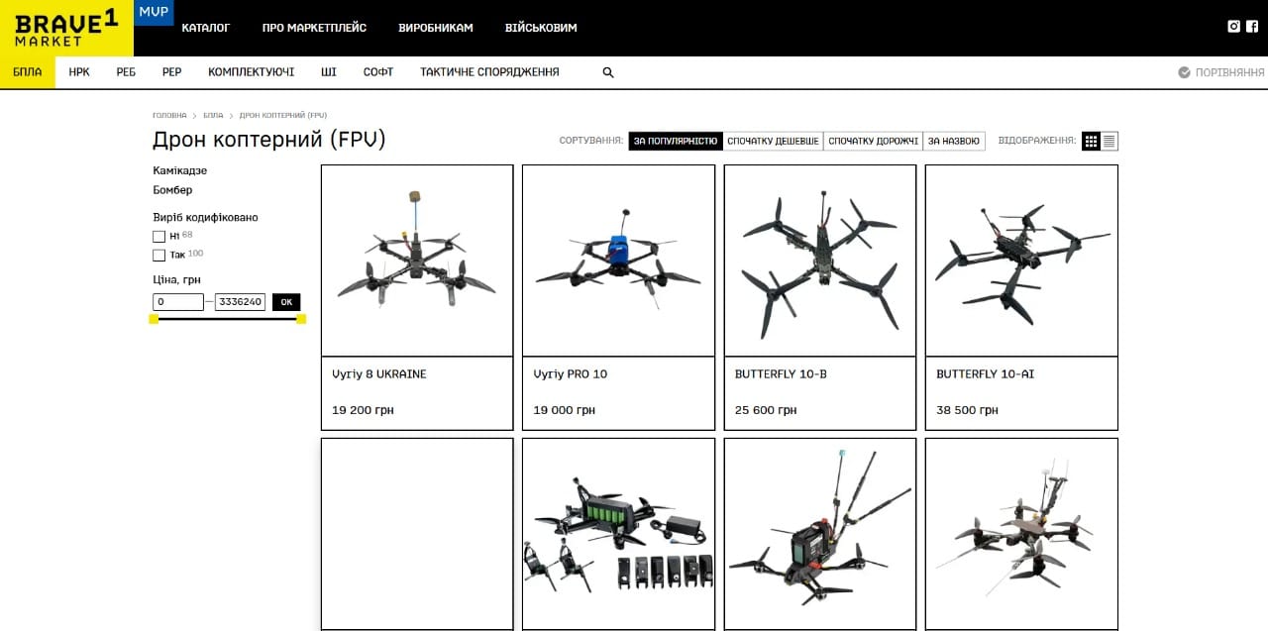1268x631 pixels.
Task: Click the 38 500 грн price
Action: [x=967, y=410]
